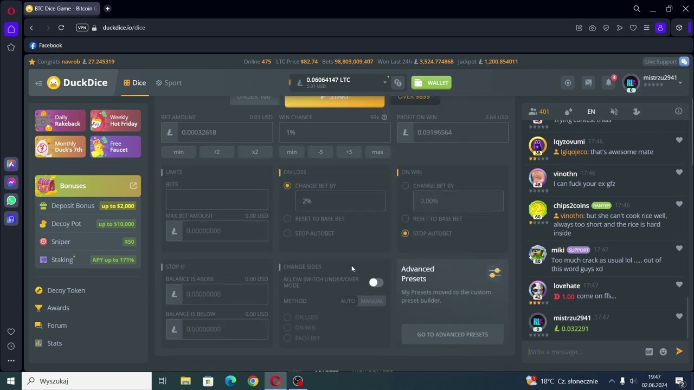Switch to the Sport tab
Image resolution: width=694 pixels, height=390 pixels.
click(169, 83)
